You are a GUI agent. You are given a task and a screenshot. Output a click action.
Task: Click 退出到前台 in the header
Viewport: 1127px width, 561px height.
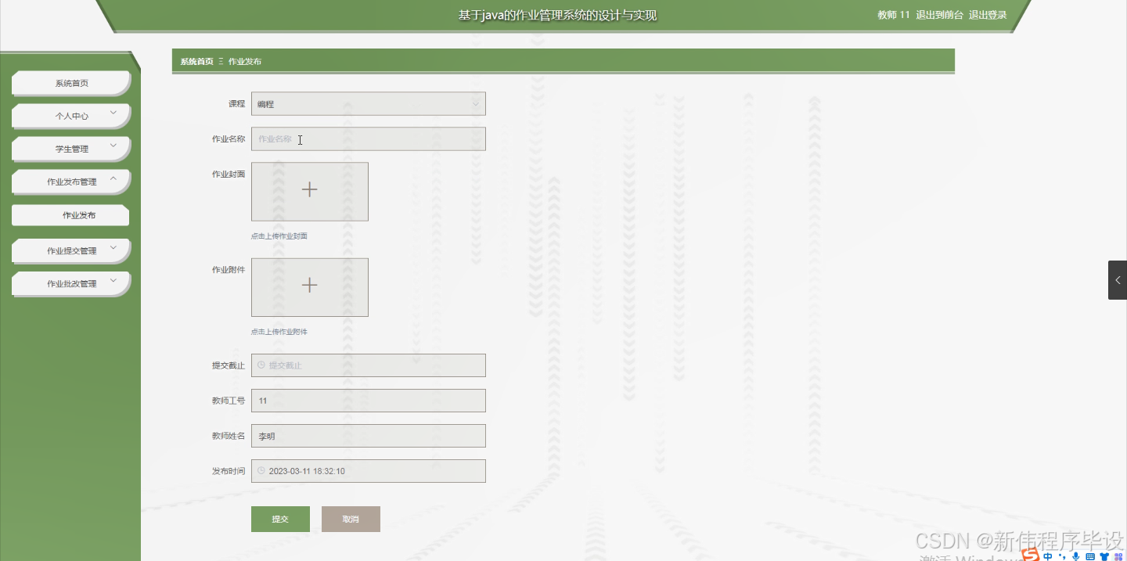(939, 15)
